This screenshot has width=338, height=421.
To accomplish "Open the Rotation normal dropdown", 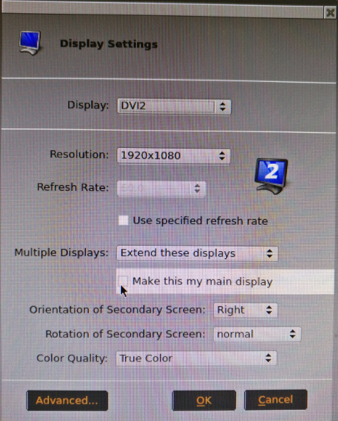I will [x=257, y=334].
